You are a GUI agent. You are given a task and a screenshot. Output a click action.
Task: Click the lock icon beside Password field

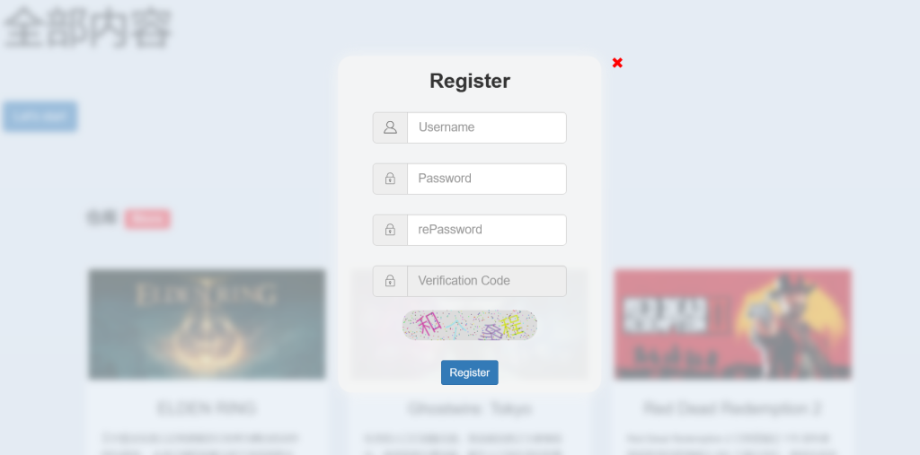[390, 179]
